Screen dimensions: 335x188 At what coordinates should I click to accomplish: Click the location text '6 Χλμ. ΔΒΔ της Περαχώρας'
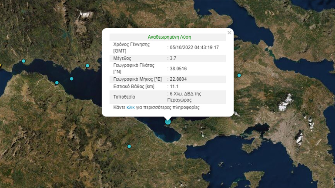coord(184,97)
